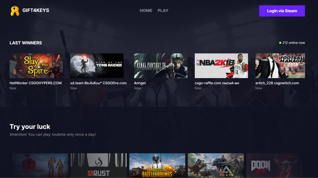Click the NBA 2K18 winner thumbnail
The image size is (318, 178).
pyautogui.click(x=221, y=66)
